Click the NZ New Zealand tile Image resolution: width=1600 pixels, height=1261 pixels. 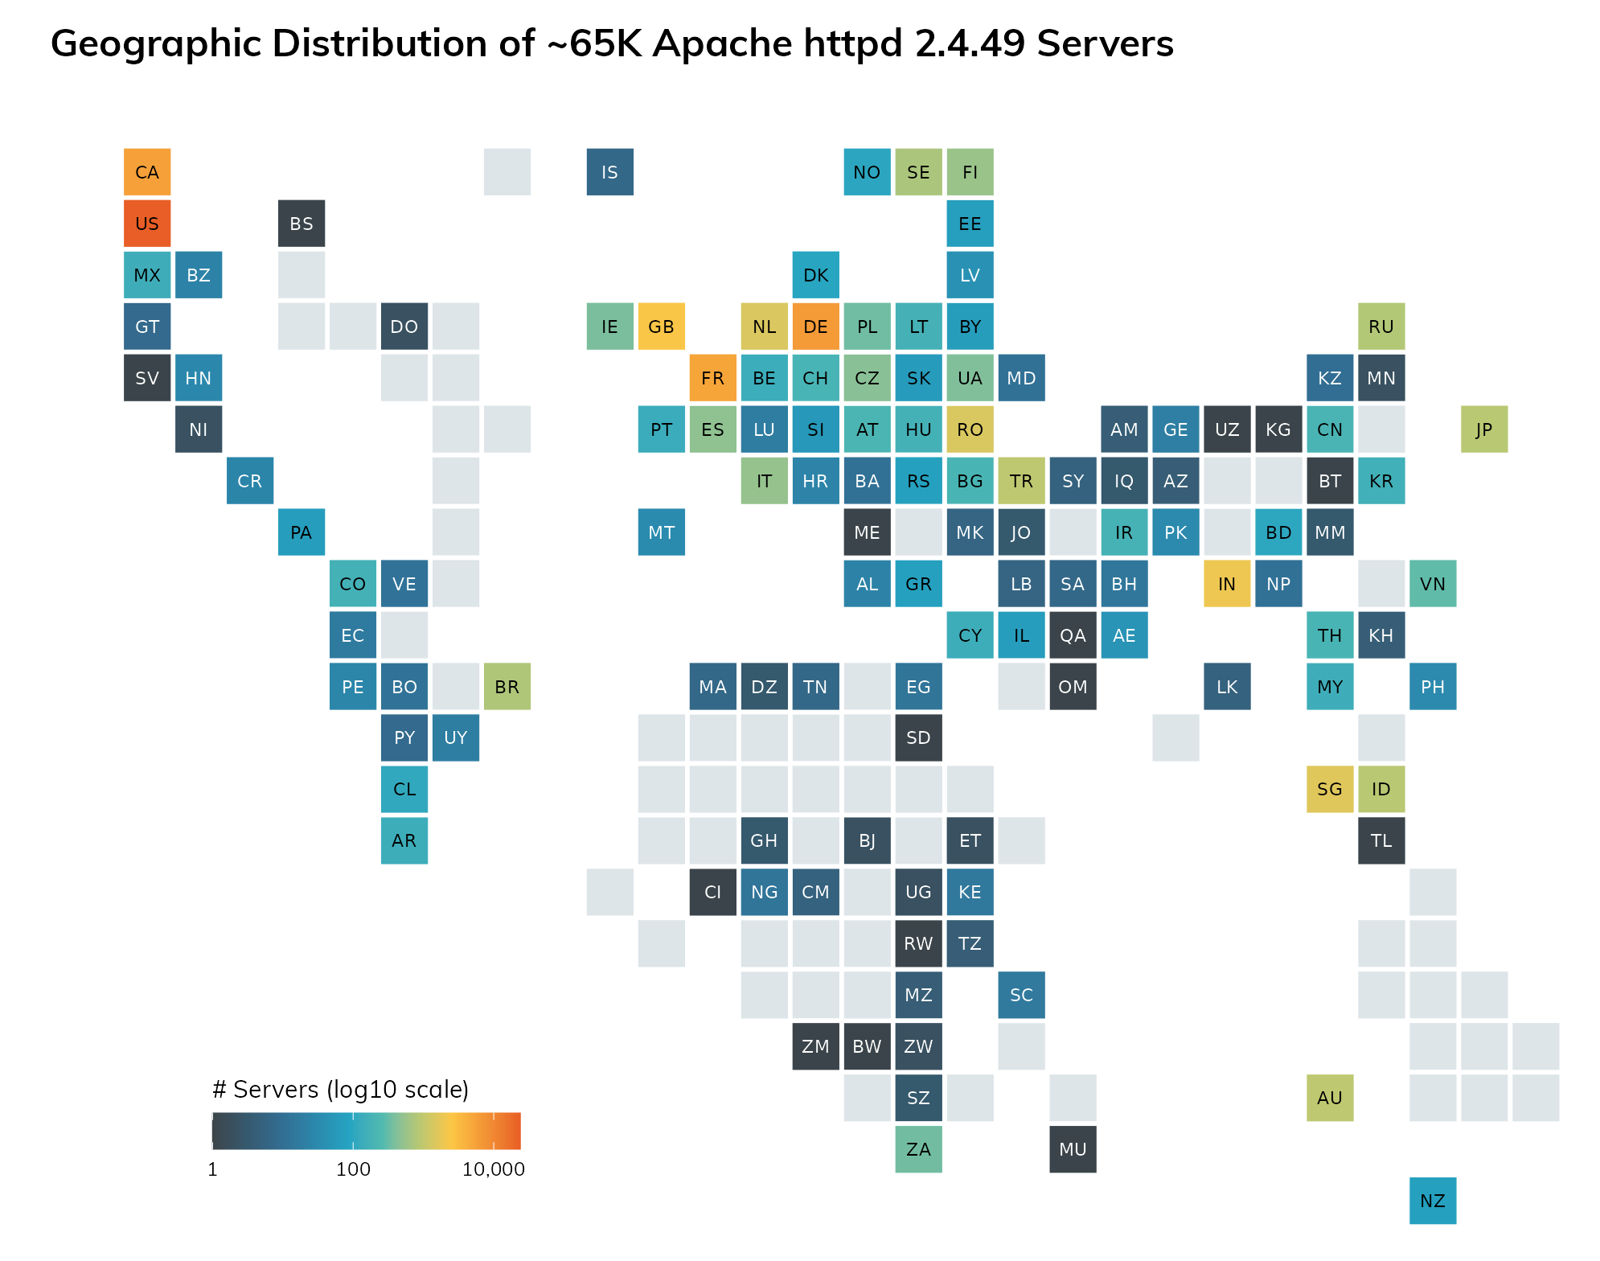coord(1432,1201)
